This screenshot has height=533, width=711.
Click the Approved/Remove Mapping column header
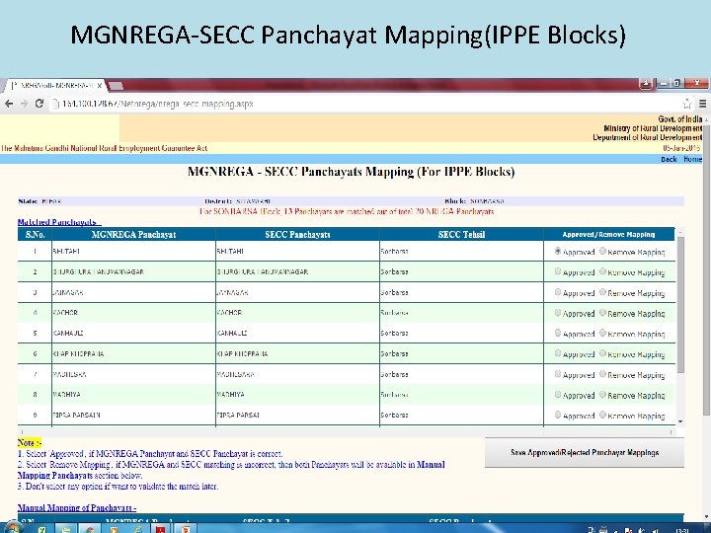point(609,234)
